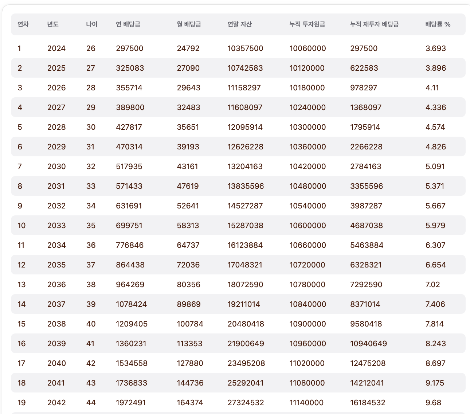470x414 pixels.
Task: Click the 배당률 % column header
Action: coord(438,24)
